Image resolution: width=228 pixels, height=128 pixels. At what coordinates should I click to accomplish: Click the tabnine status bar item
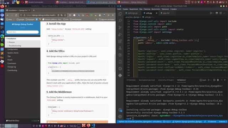(x=212, y=122)
